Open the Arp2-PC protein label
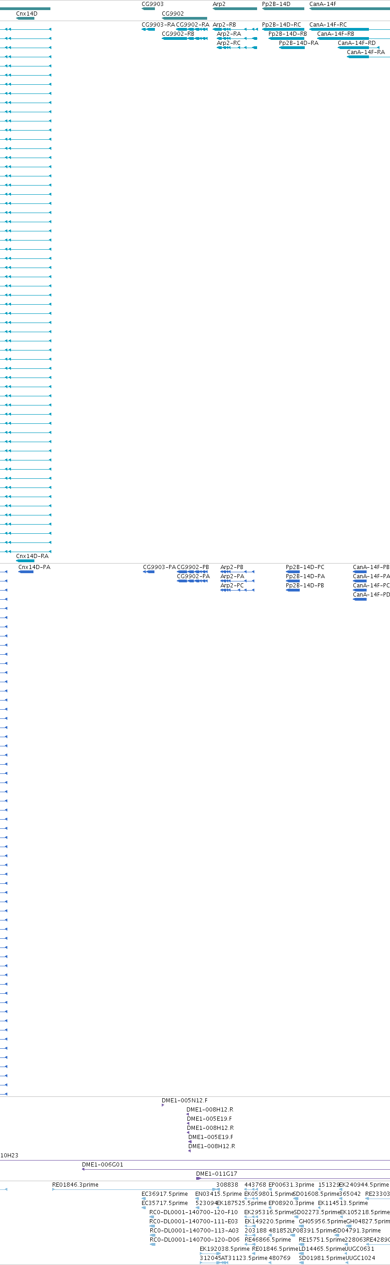 (x=232, y=586)
